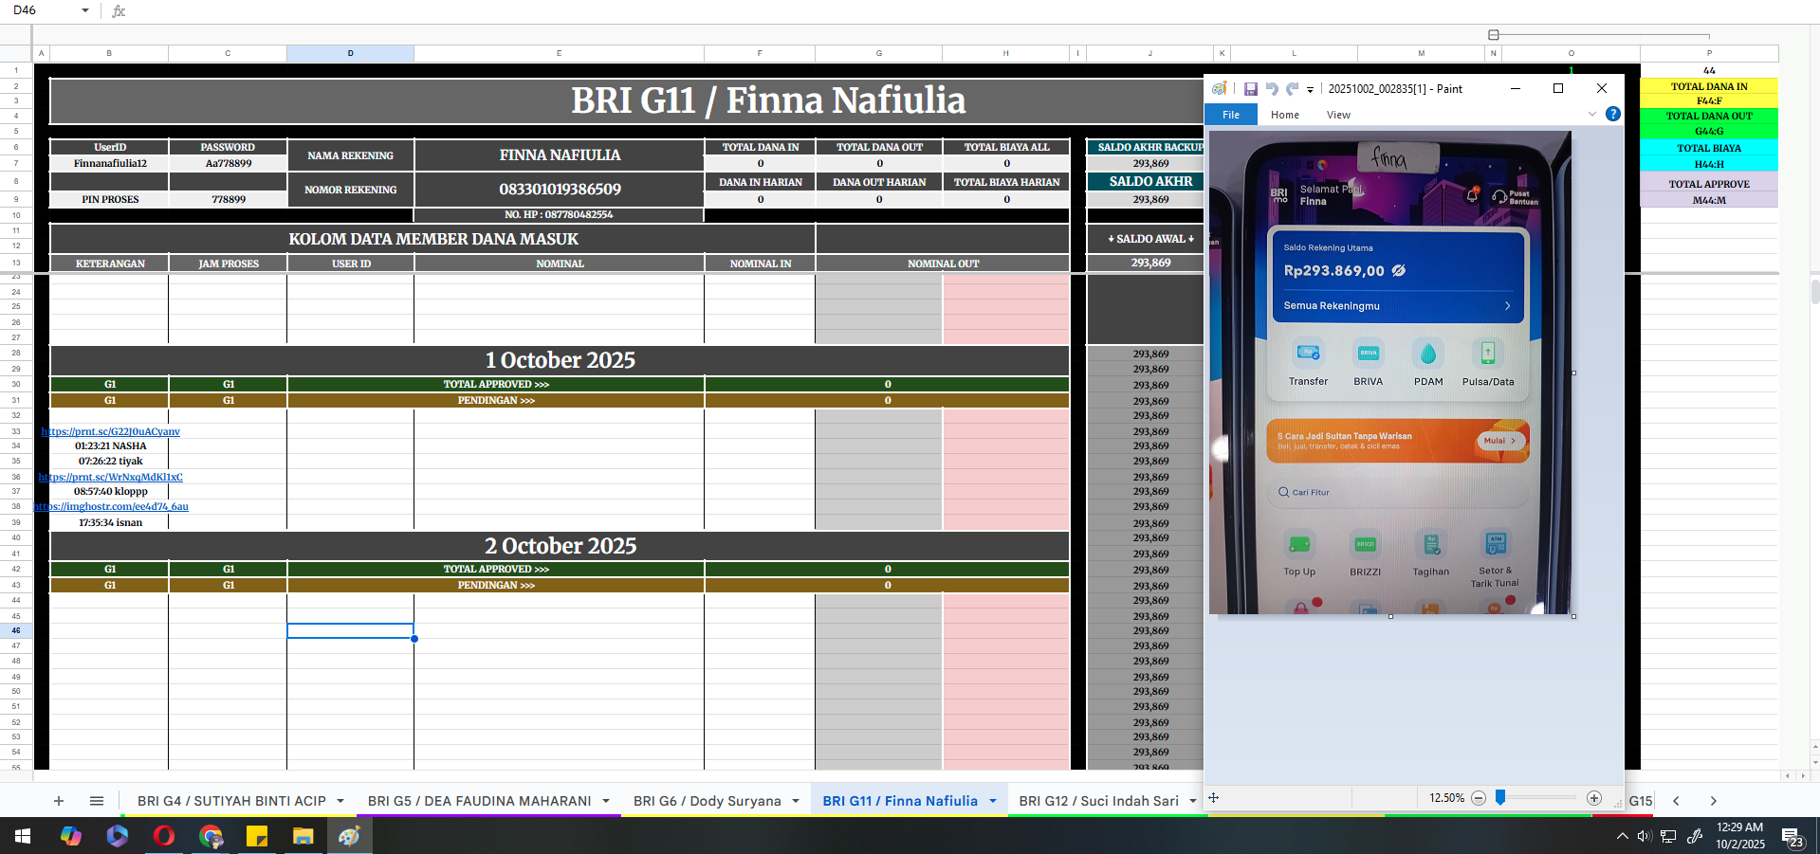
Task: Click the zoom in plus button in Paint
Action: (x=1594, y=798)
